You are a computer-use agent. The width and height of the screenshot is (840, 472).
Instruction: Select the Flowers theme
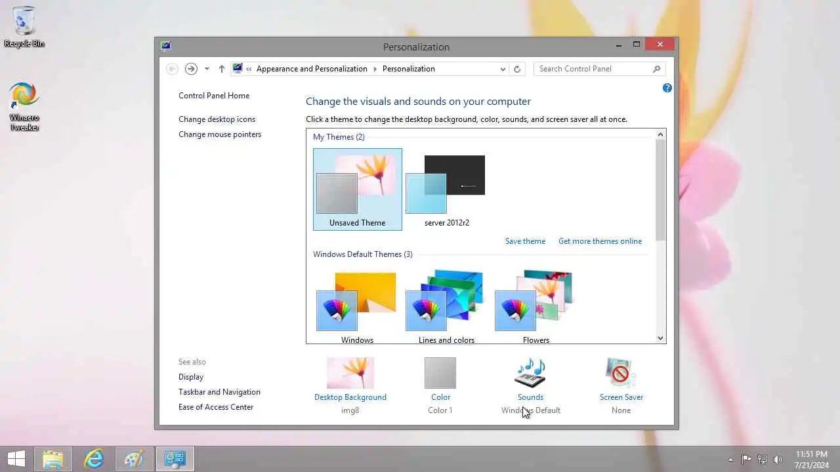click(x=535, y=307)
